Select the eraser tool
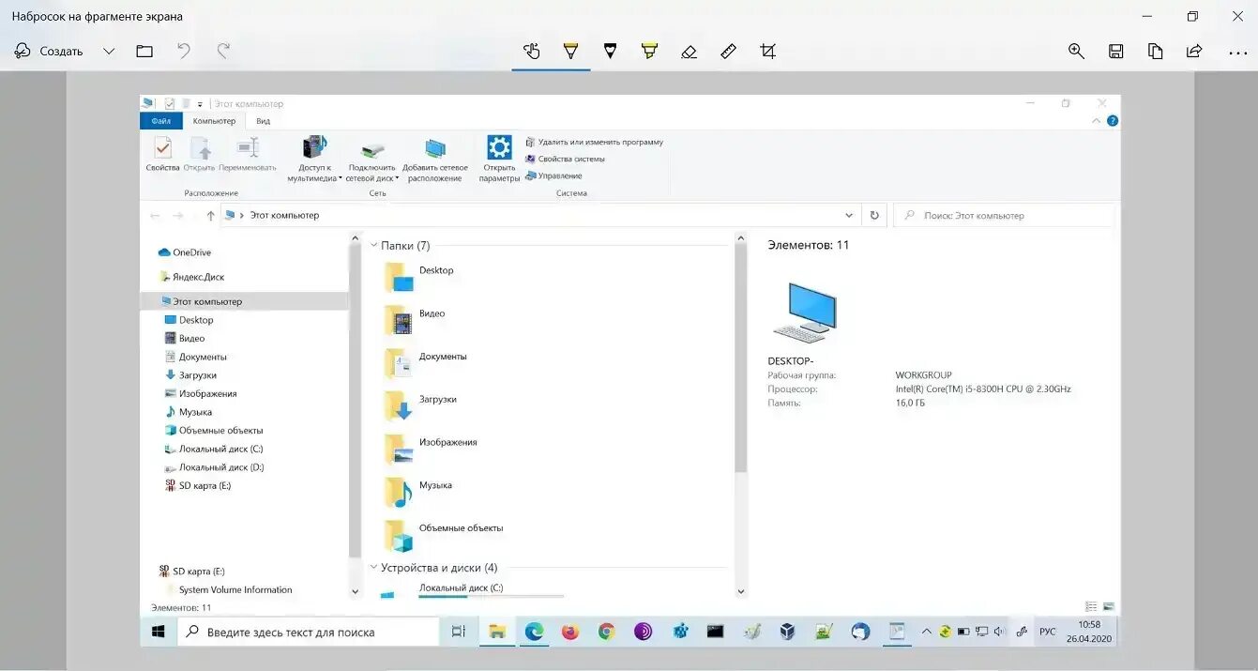 pyautogui.click(x=690, y=52)
